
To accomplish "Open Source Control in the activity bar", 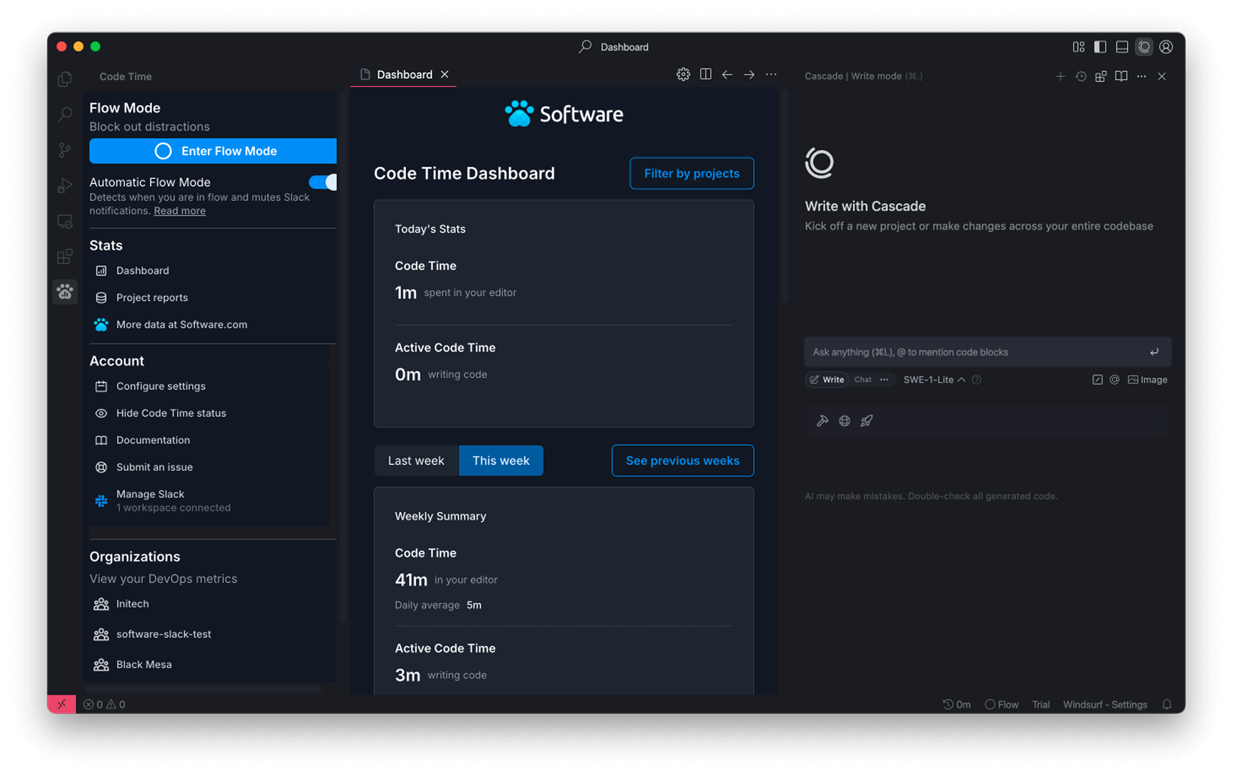I will [x=65, y=150].
